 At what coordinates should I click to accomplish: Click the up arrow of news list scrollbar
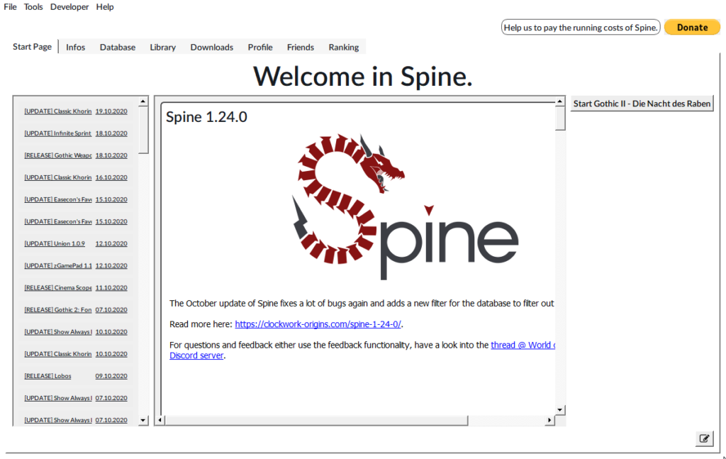tap(143, 101)
